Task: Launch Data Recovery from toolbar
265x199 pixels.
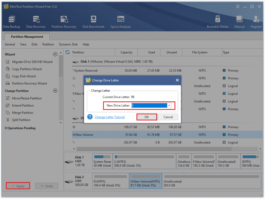Action: click(36, 22)
